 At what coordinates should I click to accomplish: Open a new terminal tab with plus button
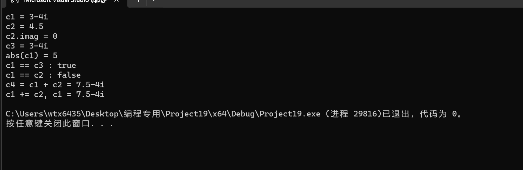pos(138,1)
